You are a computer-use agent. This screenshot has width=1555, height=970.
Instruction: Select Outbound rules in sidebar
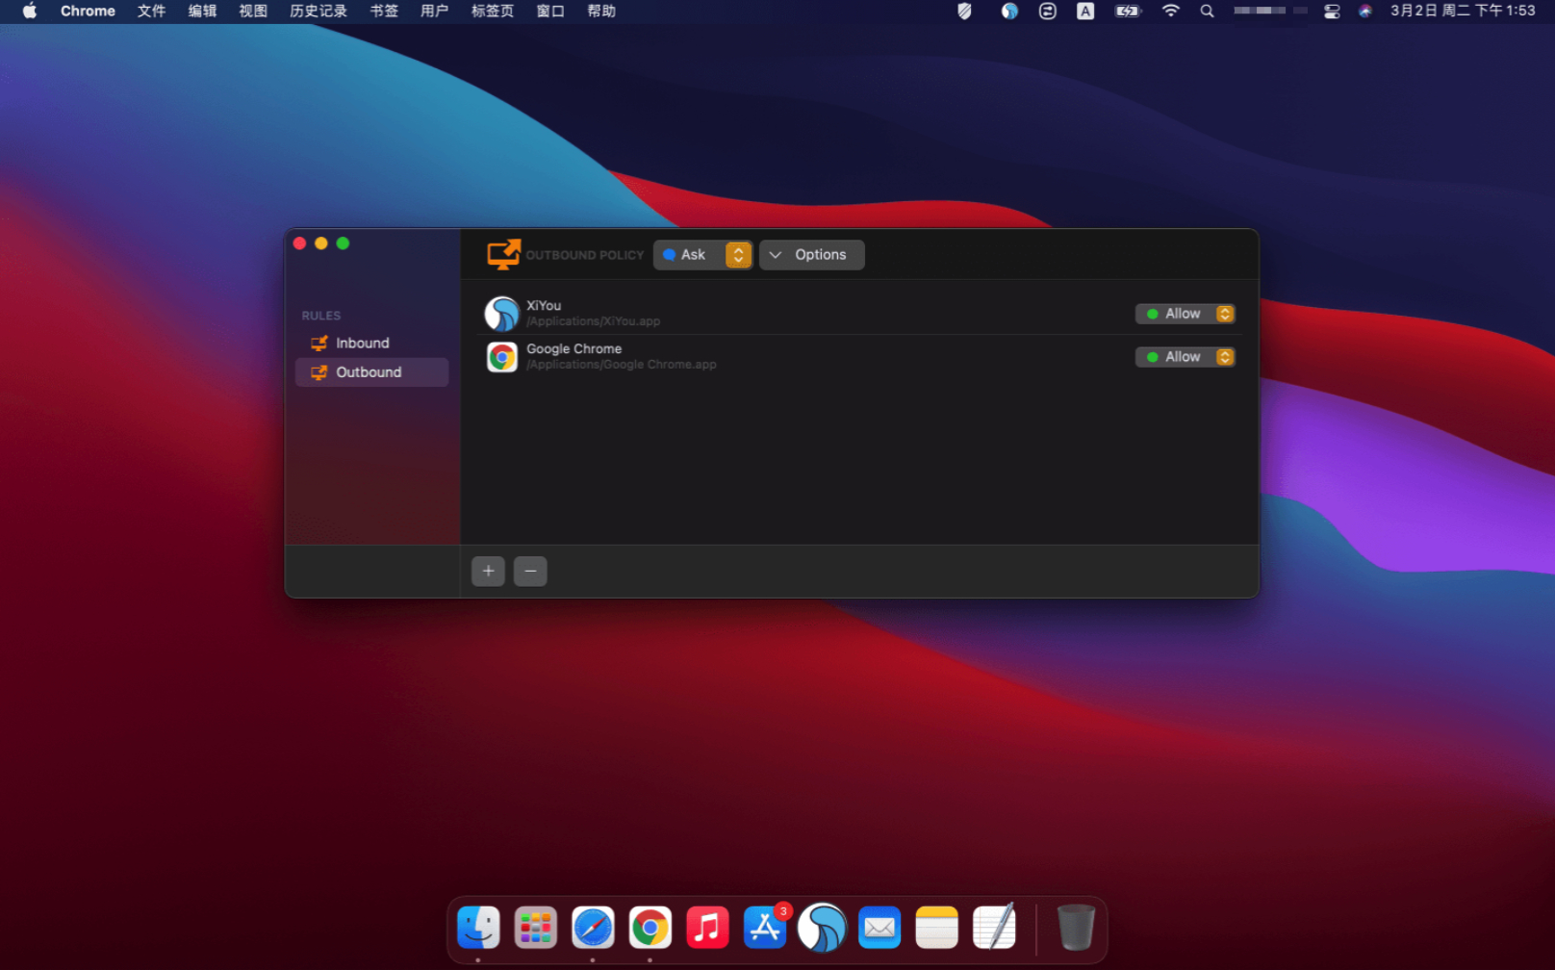[368, 372]
